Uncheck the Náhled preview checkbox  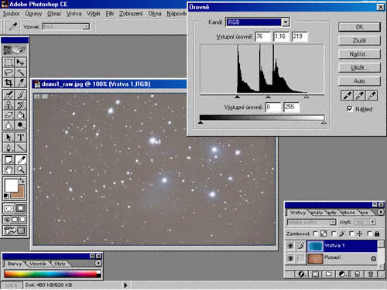349,109
